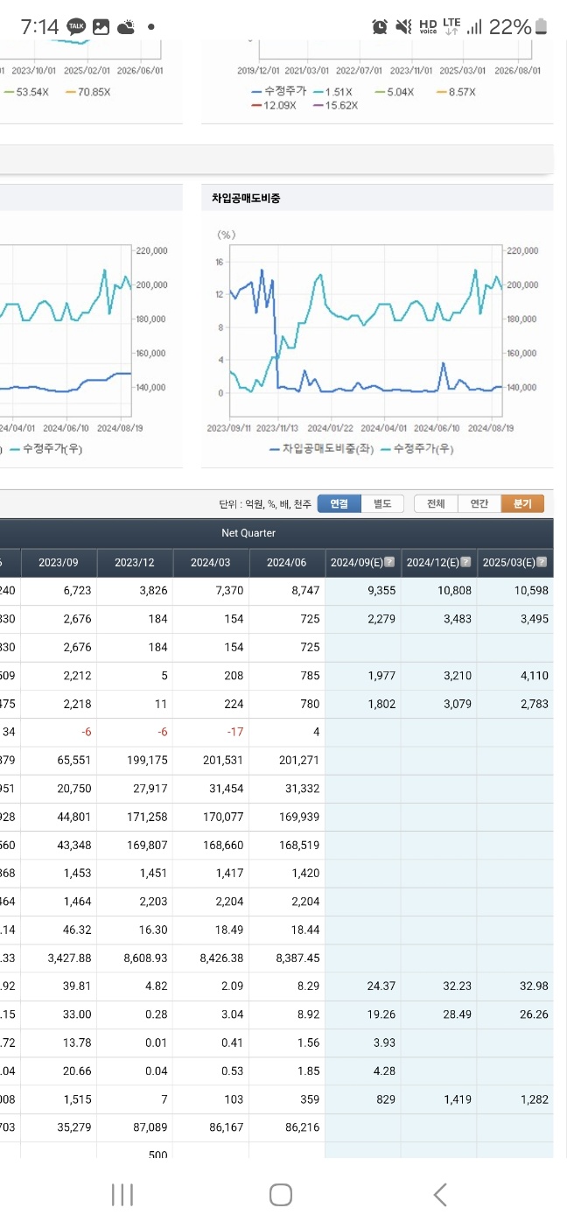Image resolution: width=567 pixels, height=1229 pixels.
Task: Tap the help icon beside 2025/03(E)
Action: [x=542, y=562]
